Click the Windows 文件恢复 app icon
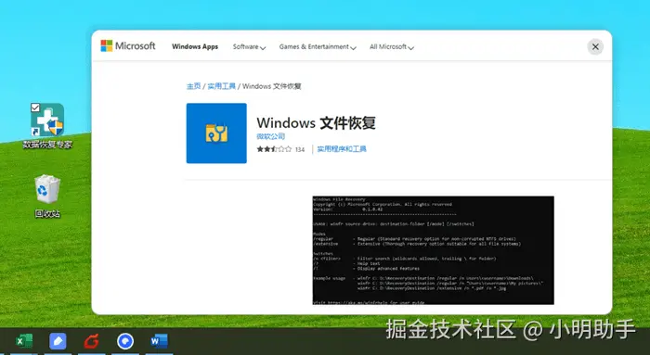Viewport: 650px width, 355px height. (x=216, y=133)
